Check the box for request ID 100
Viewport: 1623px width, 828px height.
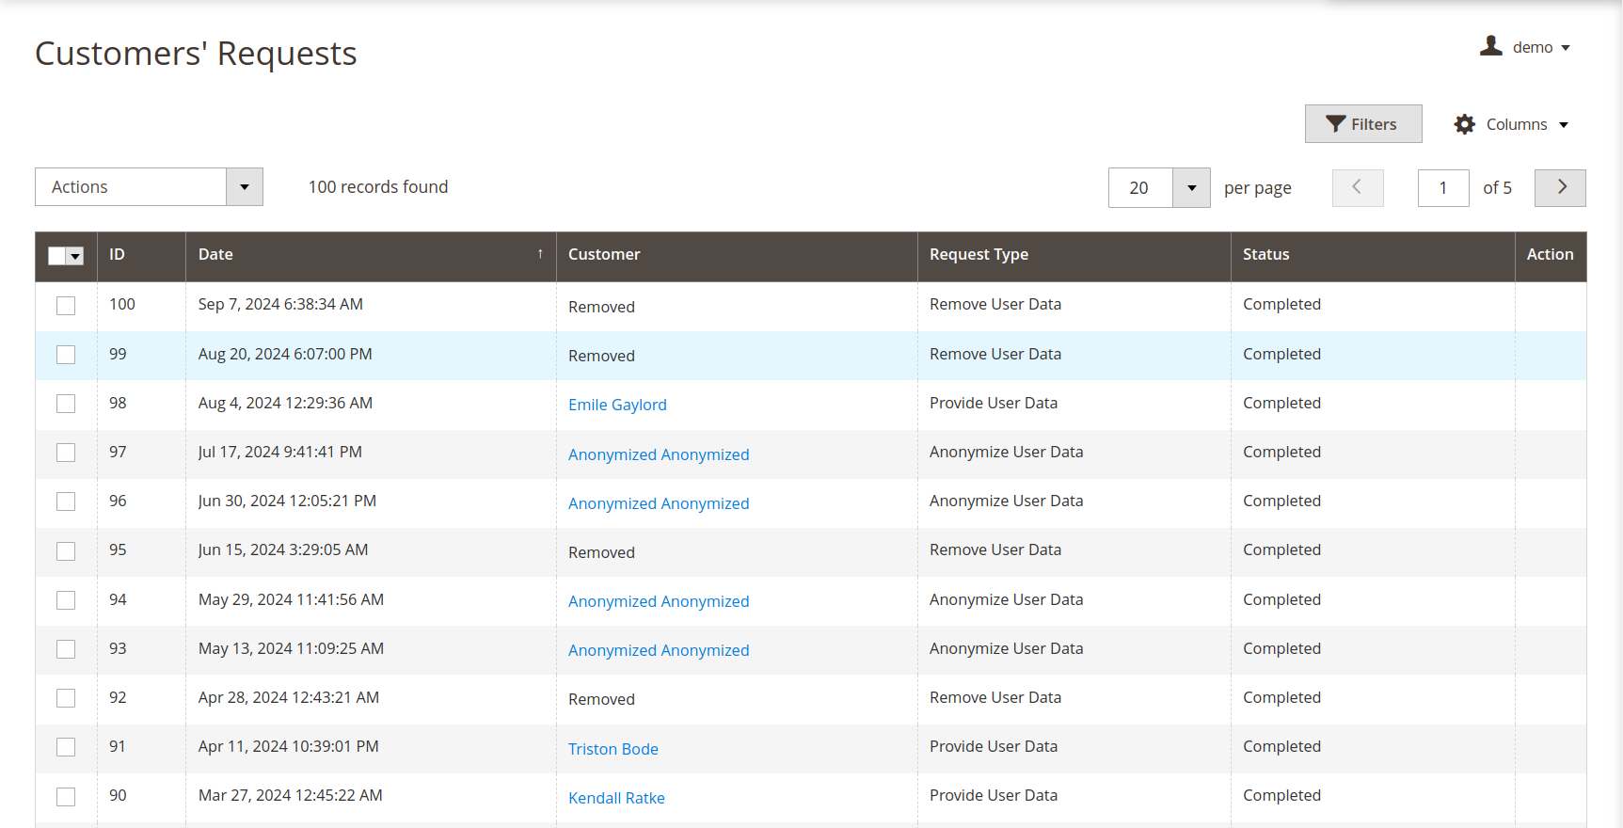[x=66, y=306]
